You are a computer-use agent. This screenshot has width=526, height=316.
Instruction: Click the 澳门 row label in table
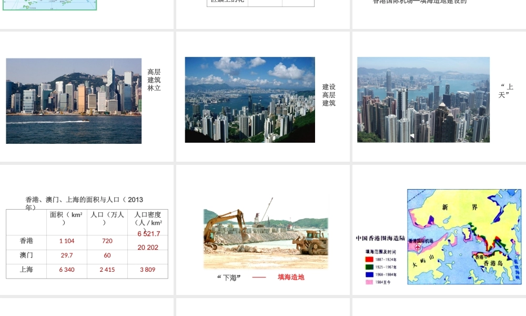[26, 255]
